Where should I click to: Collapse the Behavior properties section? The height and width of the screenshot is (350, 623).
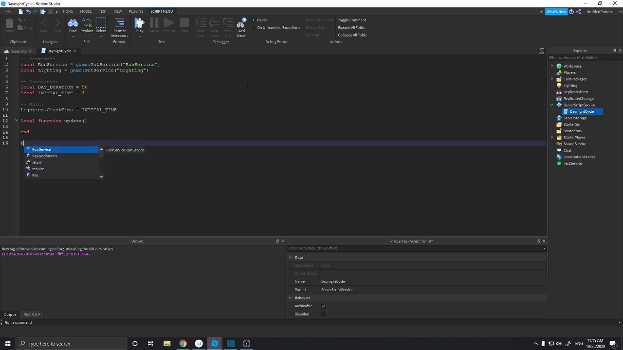point(291,298)
